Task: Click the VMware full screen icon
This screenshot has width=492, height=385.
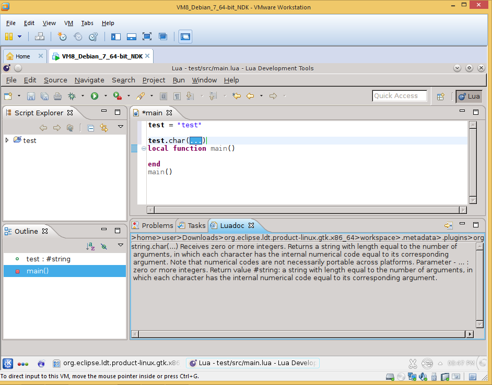Action: (147, 37)
